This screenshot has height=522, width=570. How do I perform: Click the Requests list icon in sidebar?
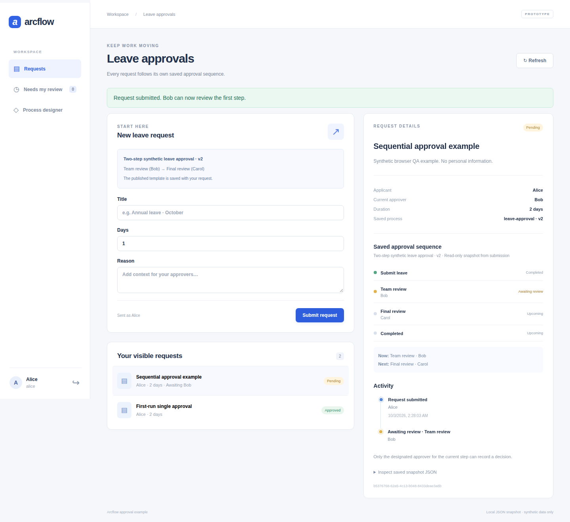coord(17,69)
